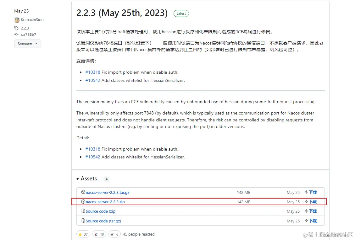Screen dimensions: 355x240
Task: Open #10318 link in Chinese change list
Action: [92, 72]
